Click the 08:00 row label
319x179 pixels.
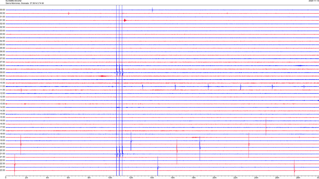pos(3,66)
